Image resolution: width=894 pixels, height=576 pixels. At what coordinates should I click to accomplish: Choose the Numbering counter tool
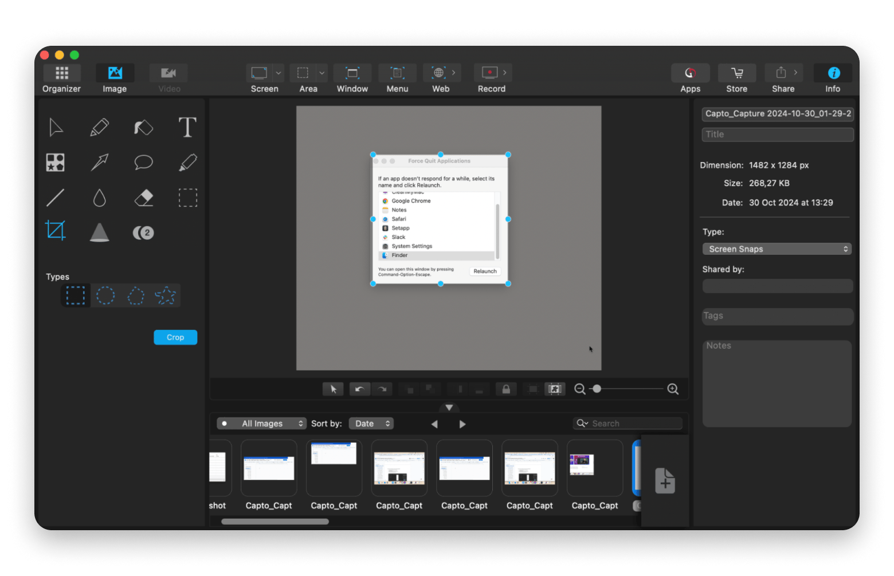click(143, 232)
